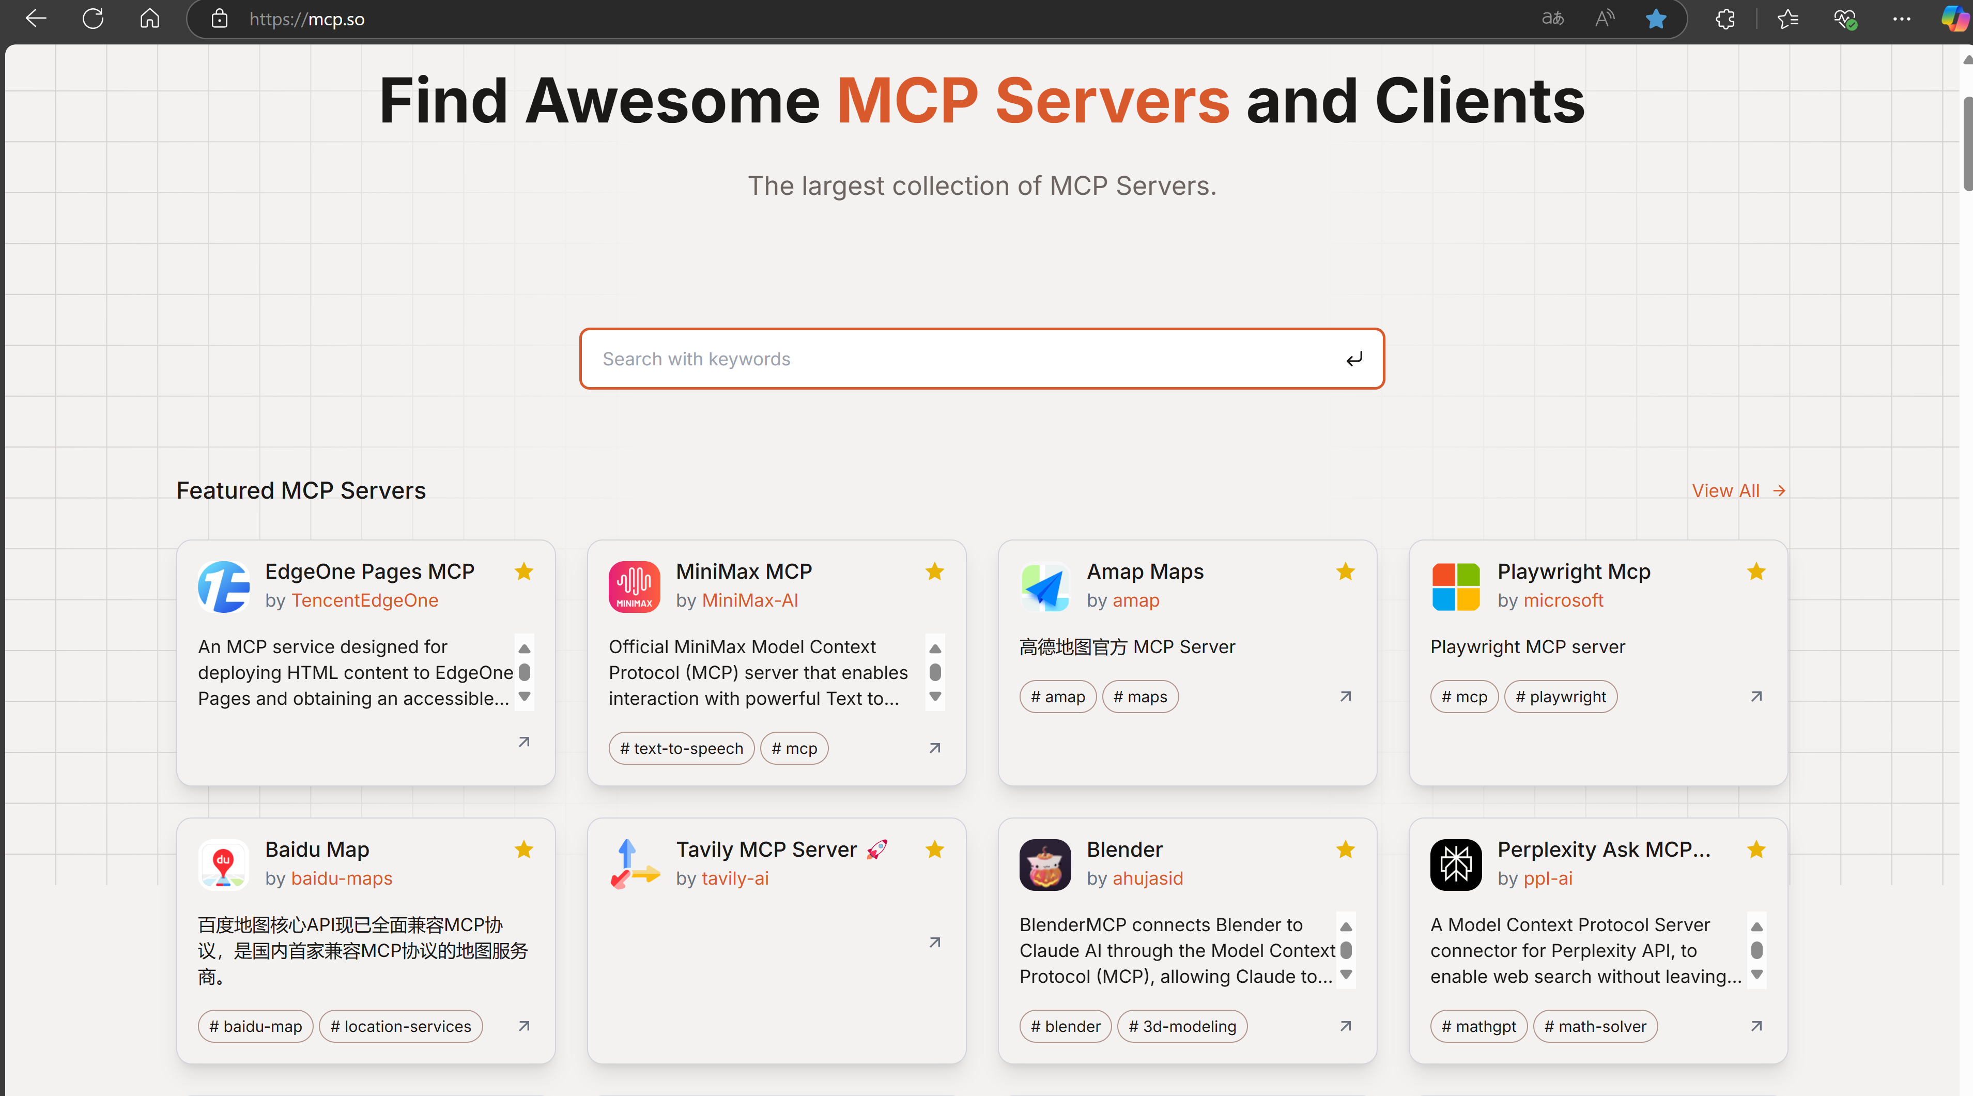Click the ppl-ai author link
The width and height of the screenshot is (1973, 1096).
[x=1548, y=878]
